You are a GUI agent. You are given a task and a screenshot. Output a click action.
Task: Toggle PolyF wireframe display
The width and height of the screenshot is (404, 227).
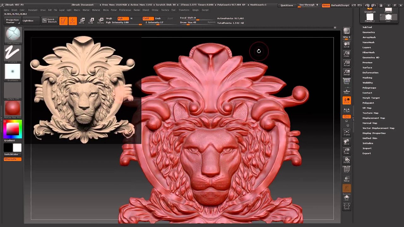(x=347, y=170)
